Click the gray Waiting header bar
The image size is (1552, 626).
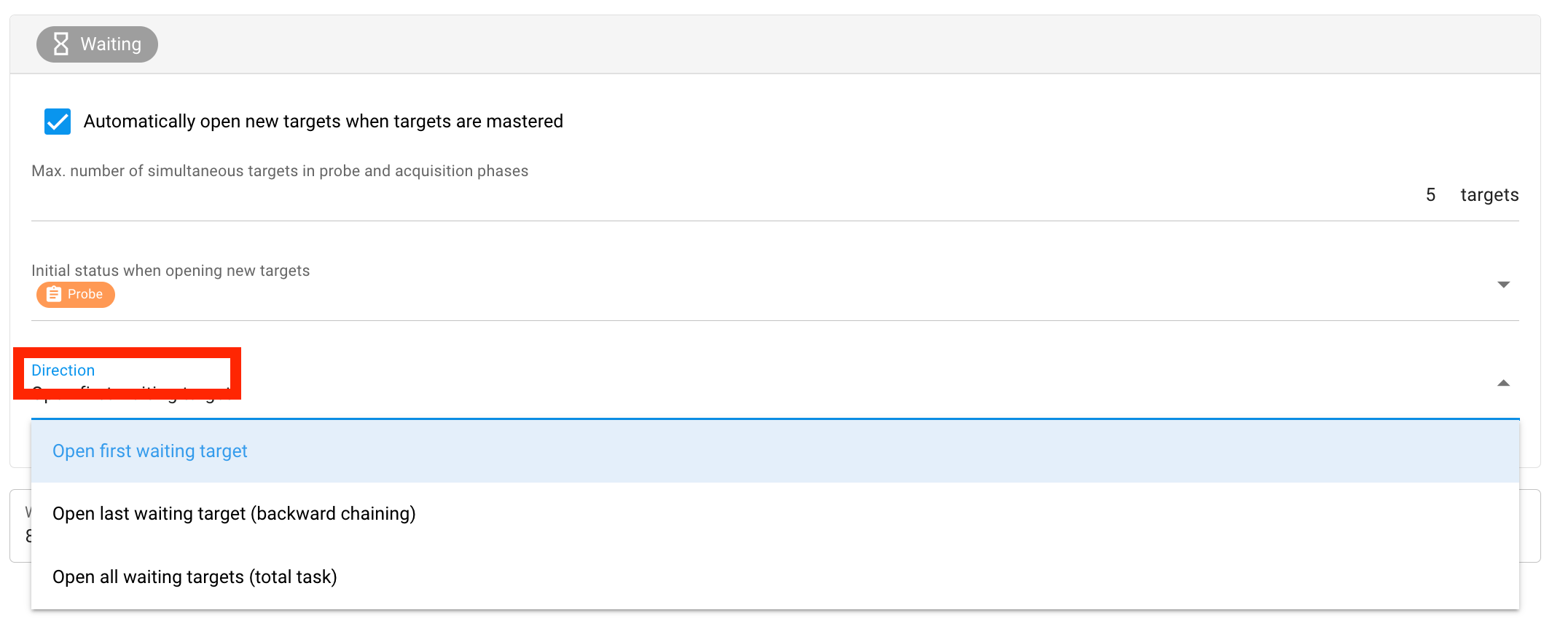802,44
